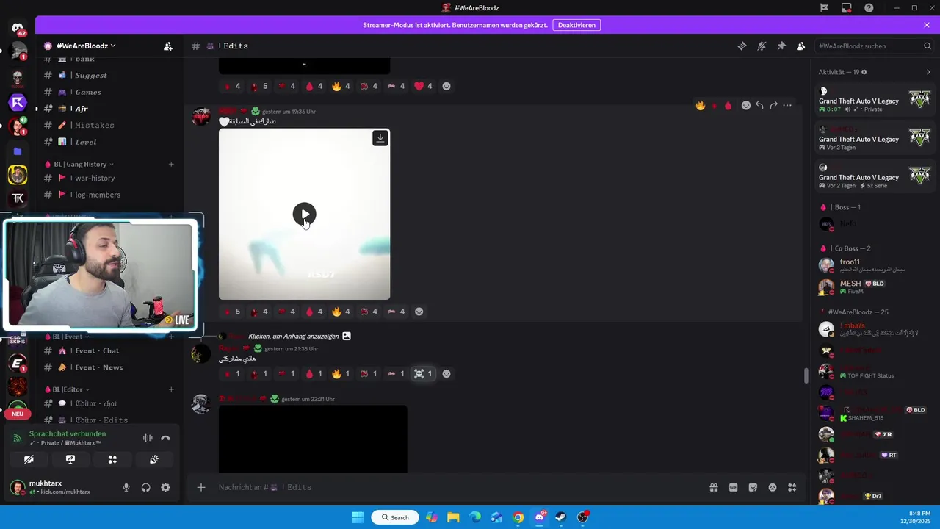This screenshot has width=940, height=529.
Task: Collapse the BL | Event category
Action: (66, 337)
